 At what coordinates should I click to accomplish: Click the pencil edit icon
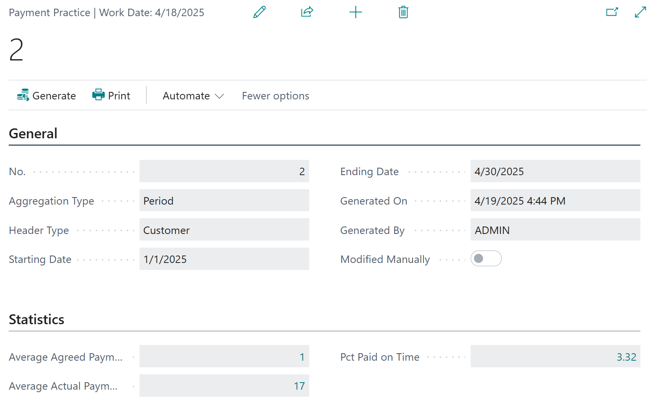point(260,12)
